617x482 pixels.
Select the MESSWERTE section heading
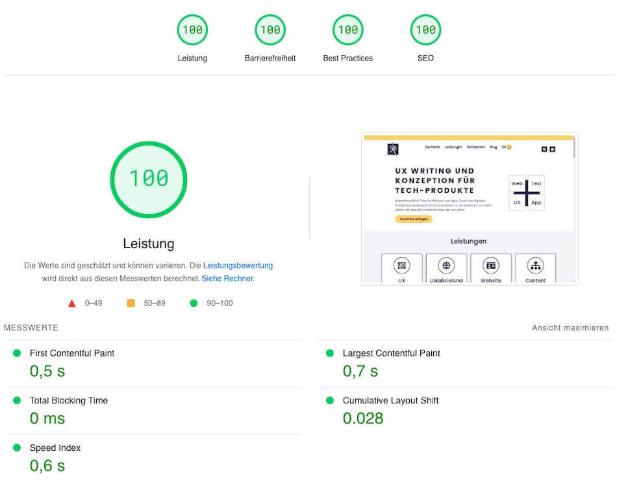tap(31, 327)
